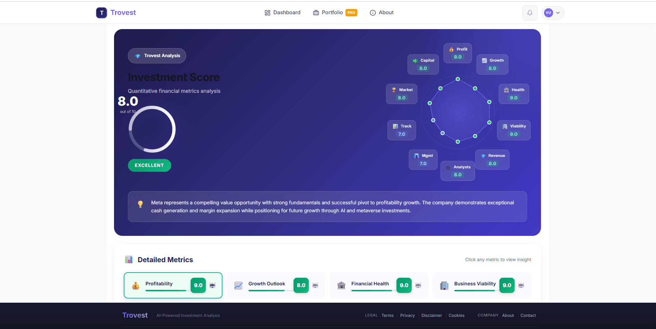Activate the Business Viability metric
This screenshot has width=656, height=329.
[481, 285]
